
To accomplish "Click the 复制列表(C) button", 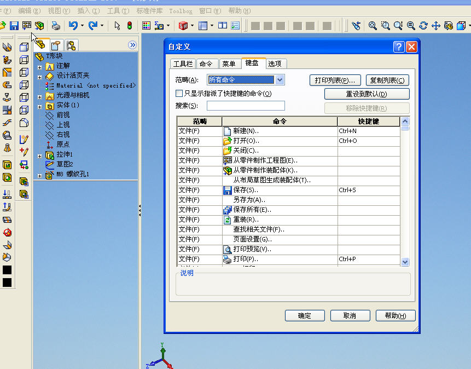I will (x=387, y=80).
